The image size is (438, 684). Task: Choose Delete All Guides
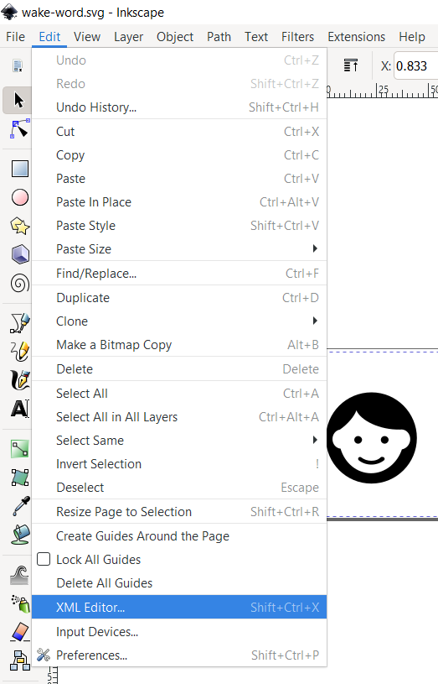click(x=179, y=582)
